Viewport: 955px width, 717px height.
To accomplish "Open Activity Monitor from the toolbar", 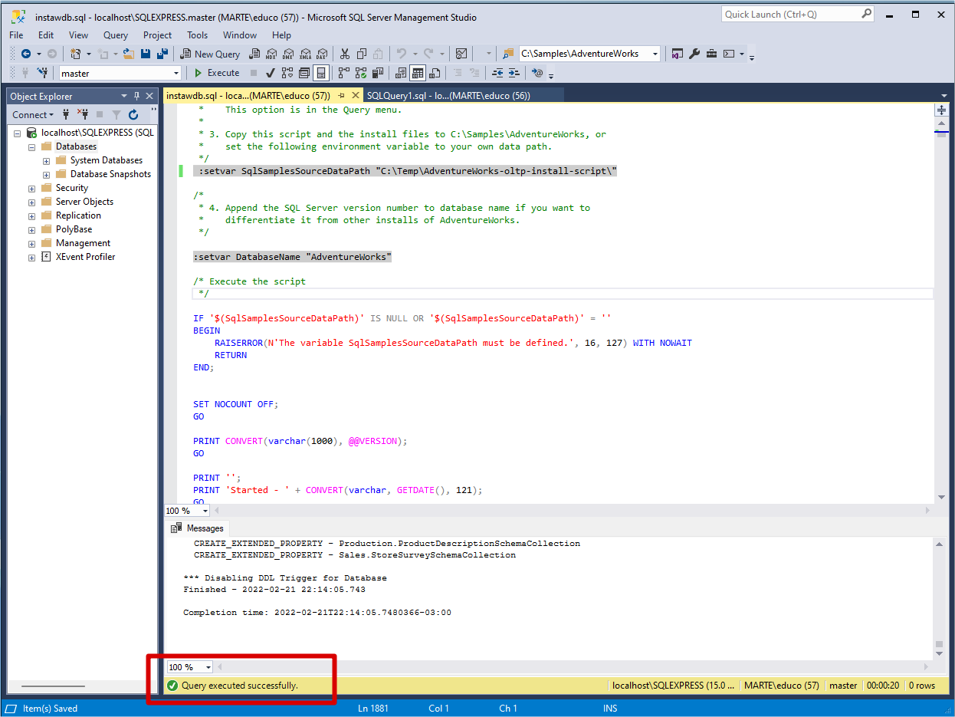I will coord(461,54).
